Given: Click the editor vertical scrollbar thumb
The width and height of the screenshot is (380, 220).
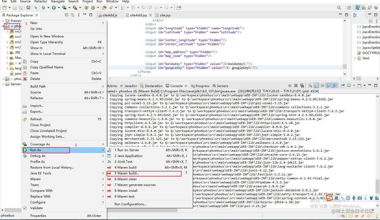Looking at the screenshot, I should click(x=345, y=66).
